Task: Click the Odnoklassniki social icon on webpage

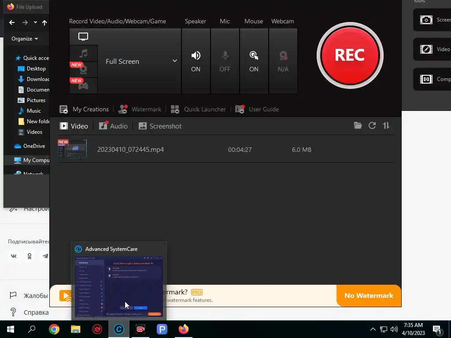Action: [x=30, y=256]
